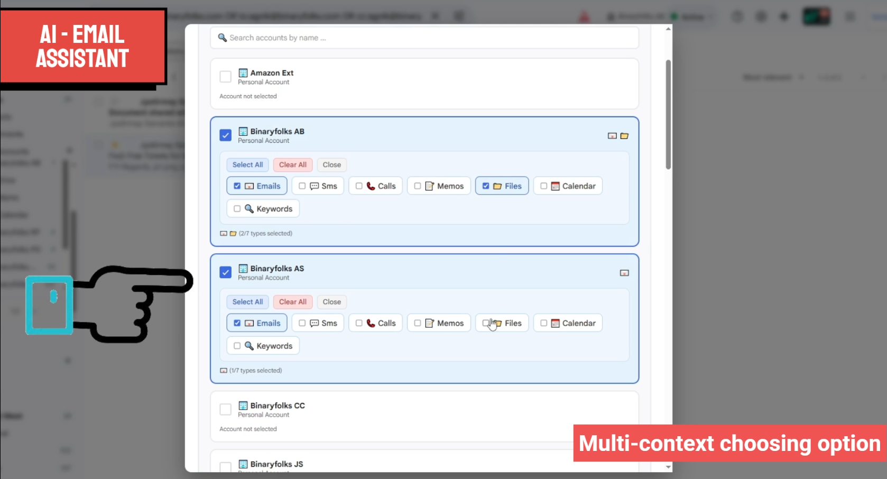Enable Memos checkbox under Binaryfolks AS
887x479 pixels.
418,323
